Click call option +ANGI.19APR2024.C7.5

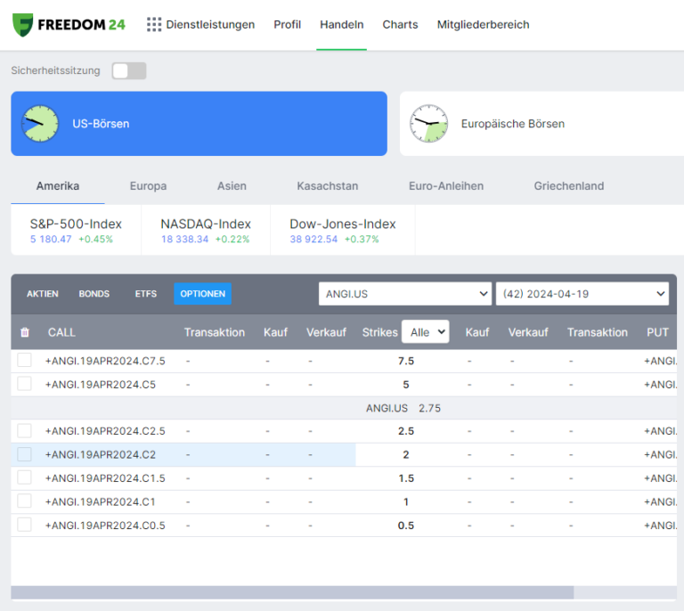click(105, 361)
